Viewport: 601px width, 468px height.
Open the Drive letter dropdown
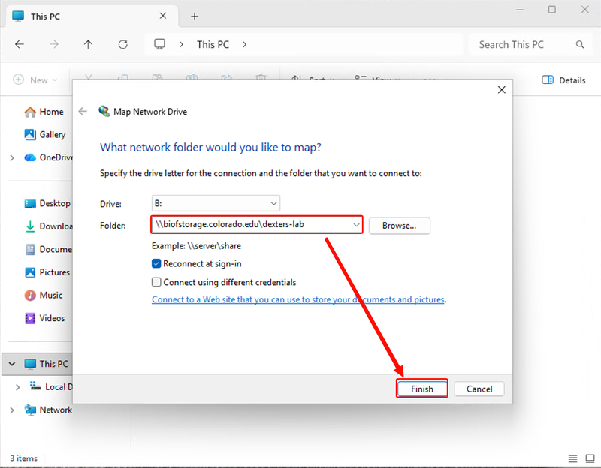[x=216, y=203]
